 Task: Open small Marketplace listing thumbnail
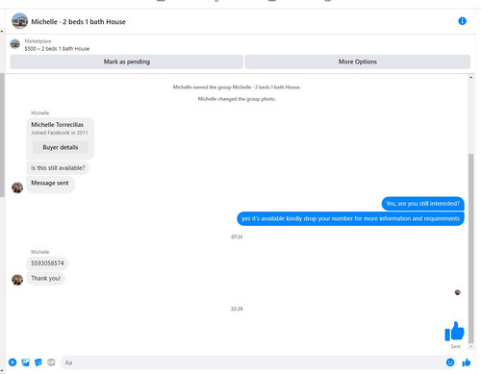15,44
